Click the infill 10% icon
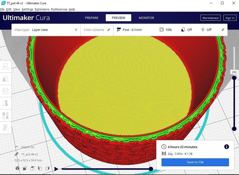The height and width of the screenshot is (175, 239). click(161, 30)
